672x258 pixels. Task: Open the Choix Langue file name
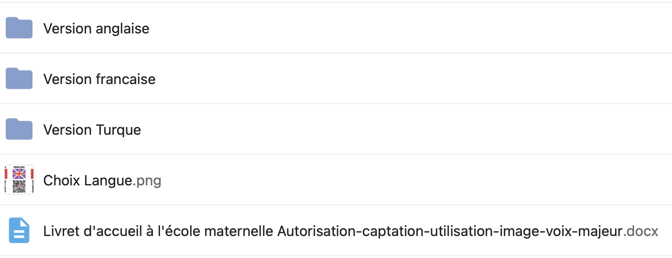click(x=102, y=181)
